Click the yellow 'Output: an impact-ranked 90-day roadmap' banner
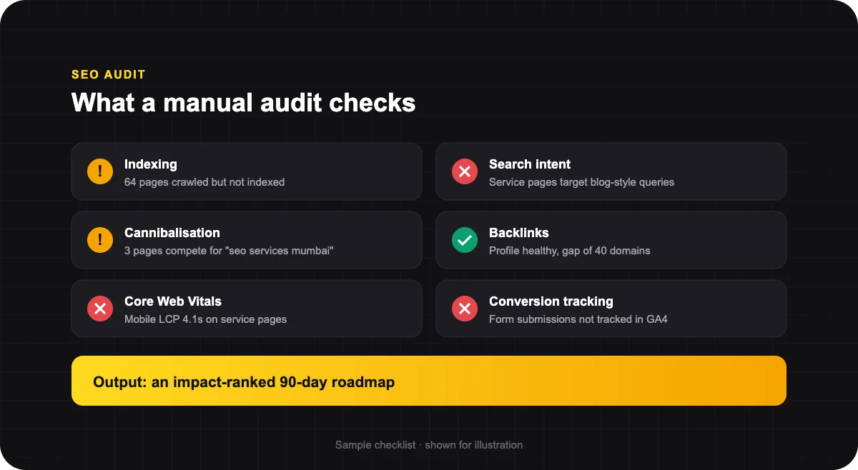 click(429, 381)
